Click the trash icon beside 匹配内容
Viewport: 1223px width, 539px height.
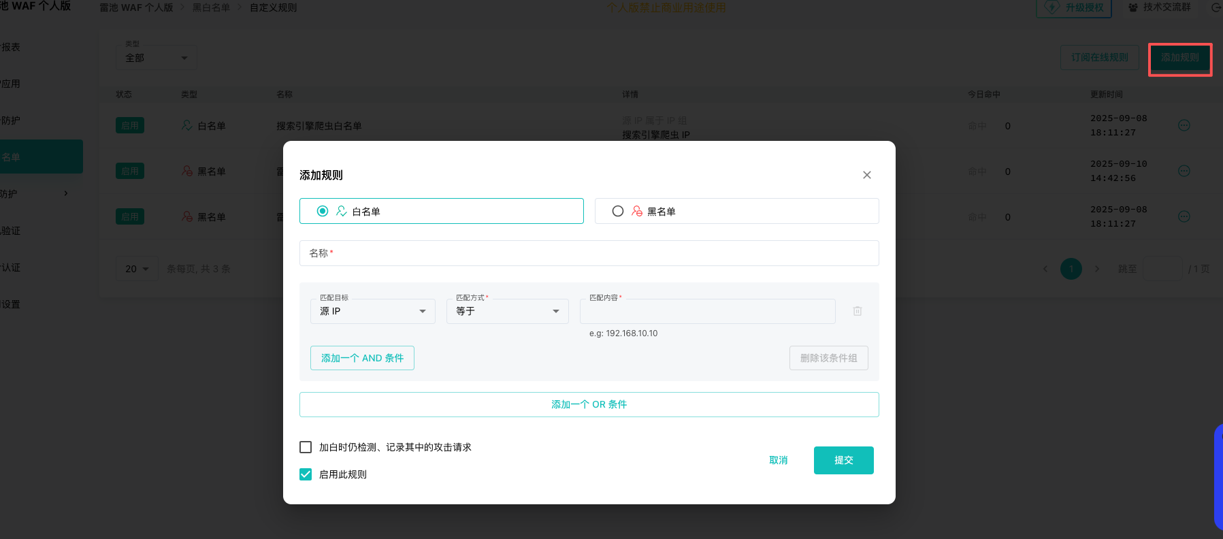[858, 311]
